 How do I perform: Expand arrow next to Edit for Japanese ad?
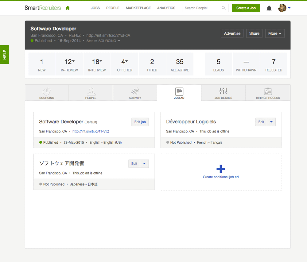coord(144,164)
